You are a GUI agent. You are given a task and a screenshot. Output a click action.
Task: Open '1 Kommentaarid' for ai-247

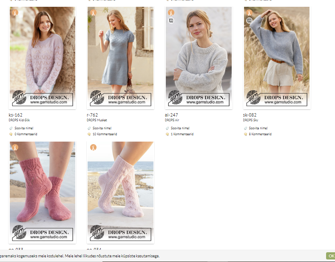point(182,134)
